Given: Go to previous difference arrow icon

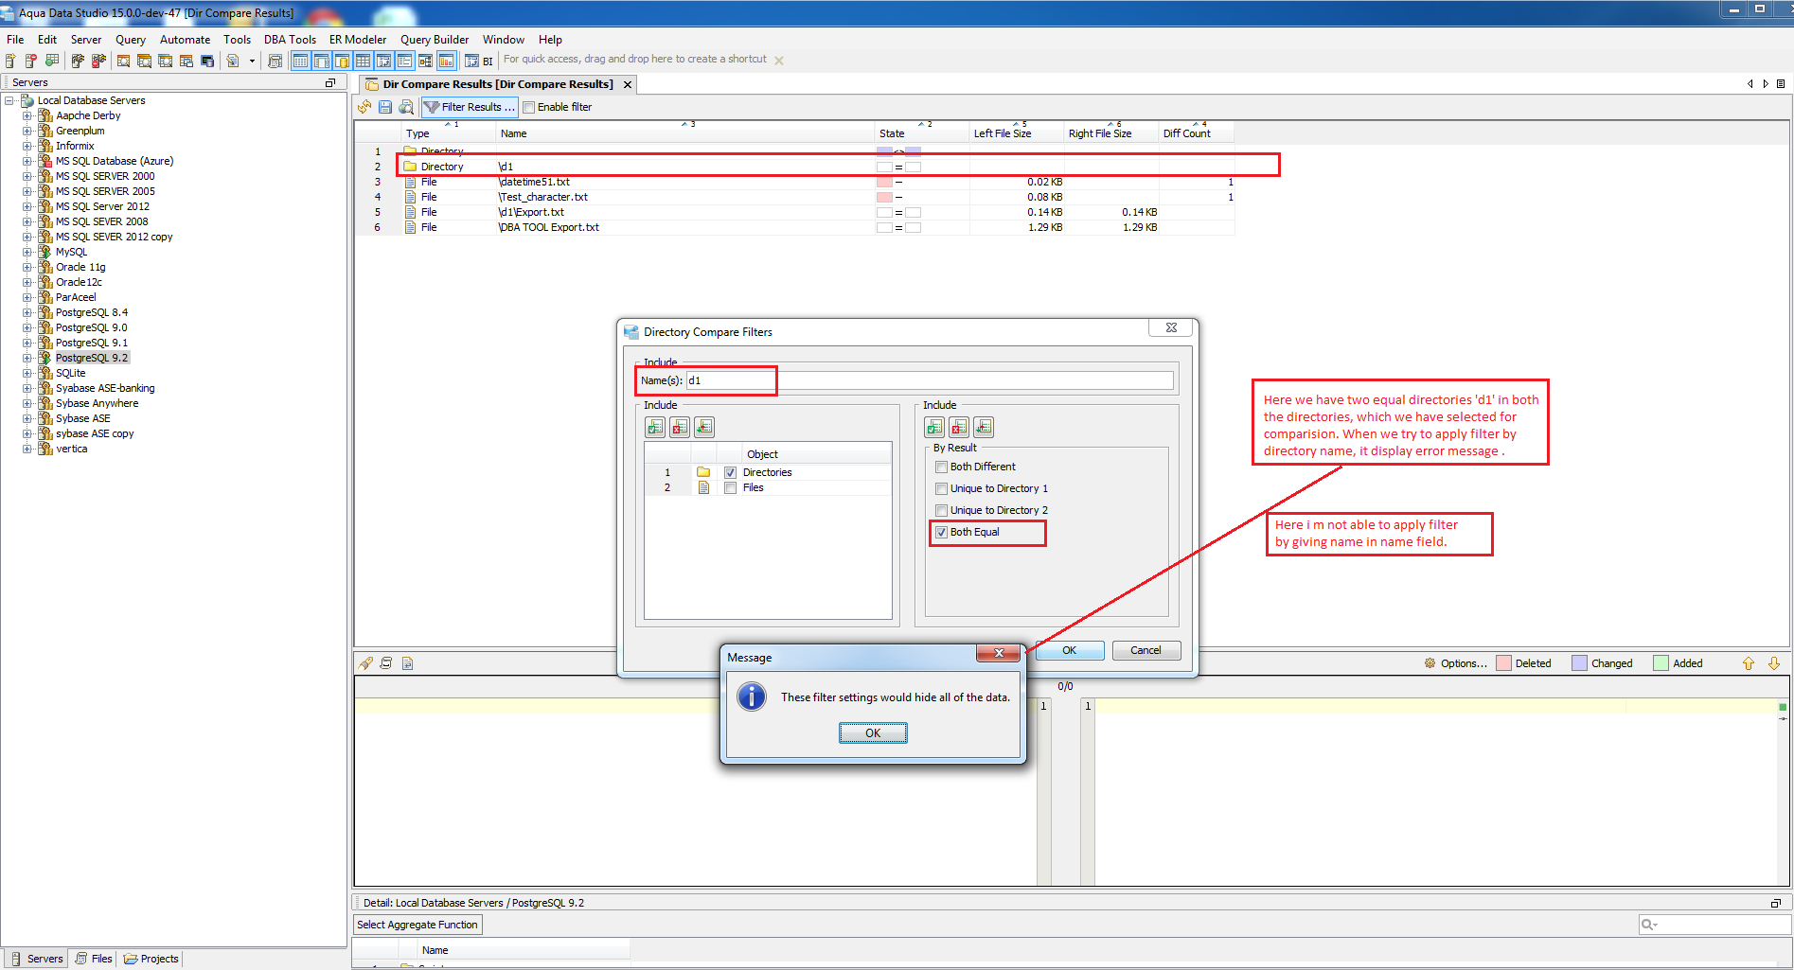Looking at the screenshot, I should click(1749, 663).
